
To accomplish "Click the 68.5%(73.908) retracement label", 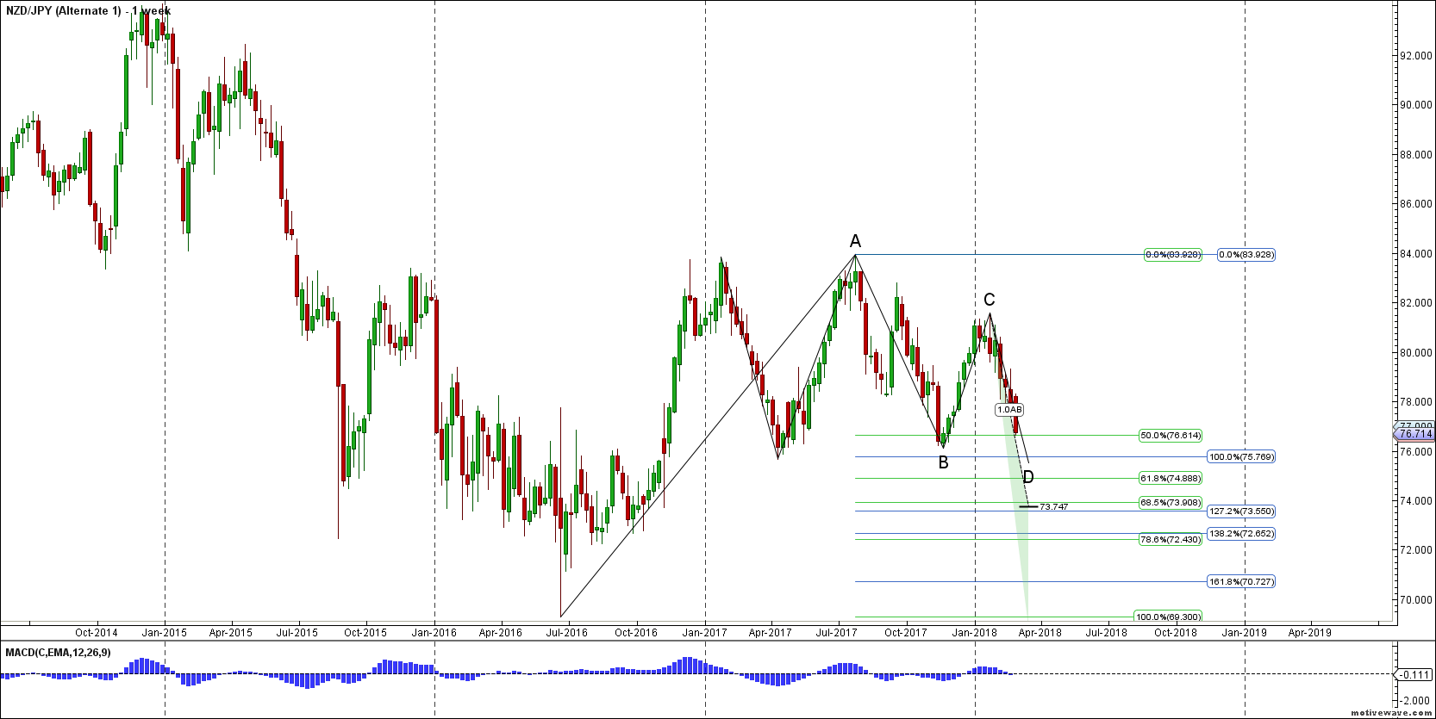I will click(1171, 503).
